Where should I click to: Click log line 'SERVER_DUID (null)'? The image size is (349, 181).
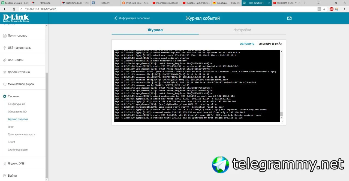[x=152, y=85]
